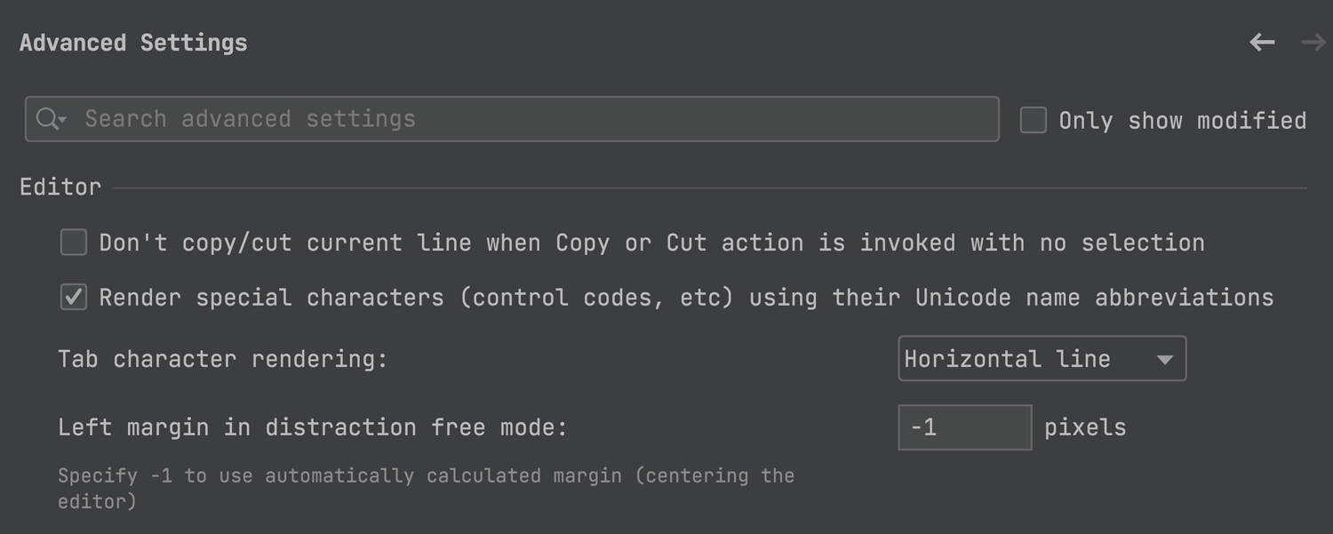Click the "Tab character rendering:" label
This screenshot has height=534, width=1333.
pyautogui.click(x=223, y=360)
